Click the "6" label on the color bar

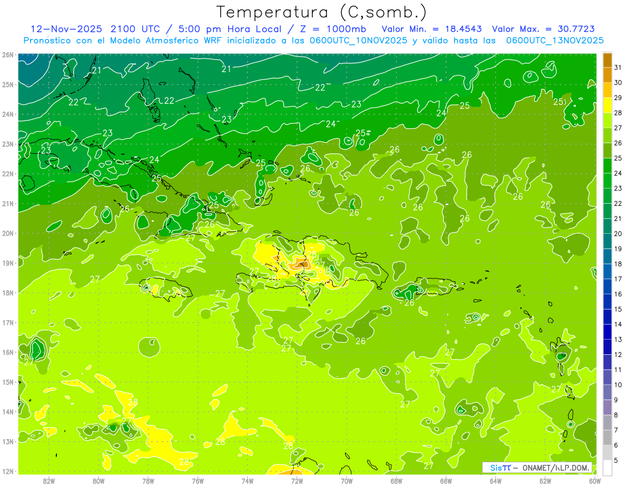616,445
